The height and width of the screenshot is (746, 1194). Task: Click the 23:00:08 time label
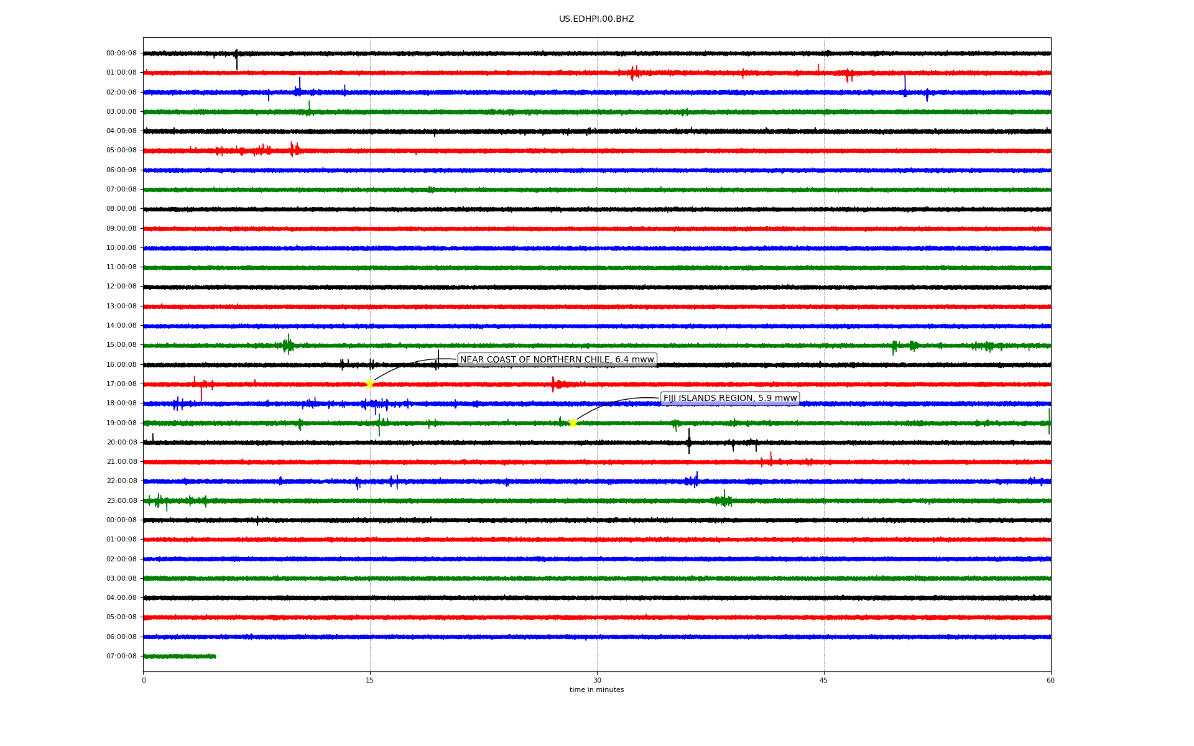coord(121,501)
